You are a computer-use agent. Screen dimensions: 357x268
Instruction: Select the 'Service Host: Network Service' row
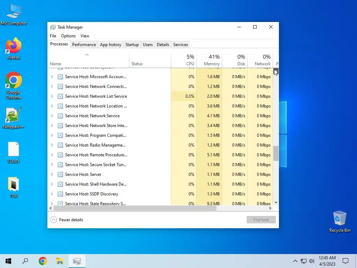[160, 116]
